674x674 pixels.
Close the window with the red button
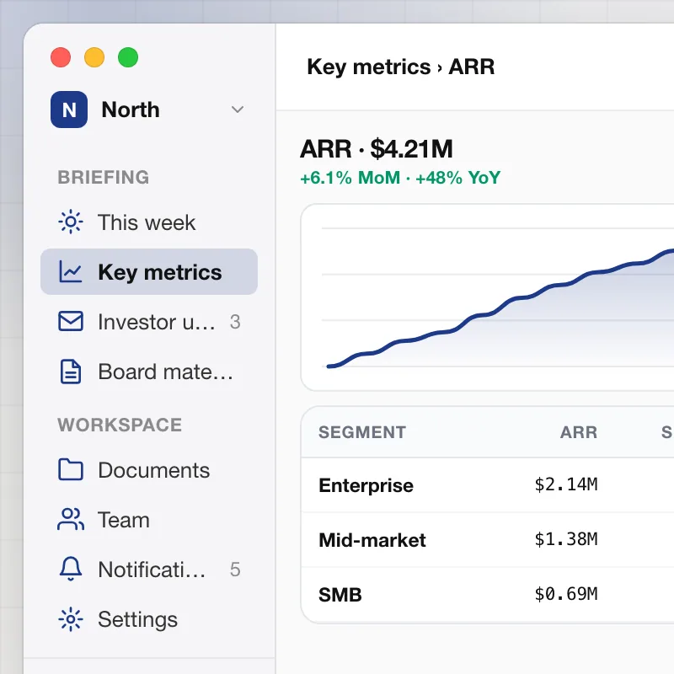[x=61, y=57]
